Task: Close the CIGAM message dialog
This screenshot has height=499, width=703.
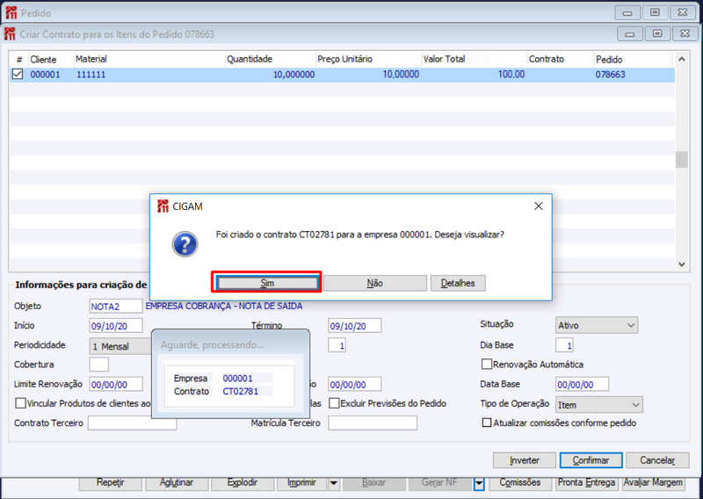Action: pos(539,206)
